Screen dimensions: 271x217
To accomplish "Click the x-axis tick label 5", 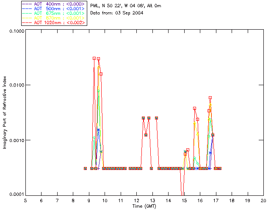I will click(25, 200).
